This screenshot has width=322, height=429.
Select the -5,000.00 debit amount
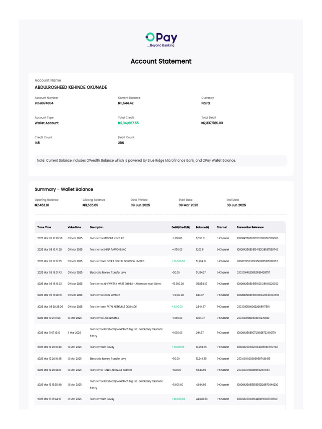(x=177, y=385)
